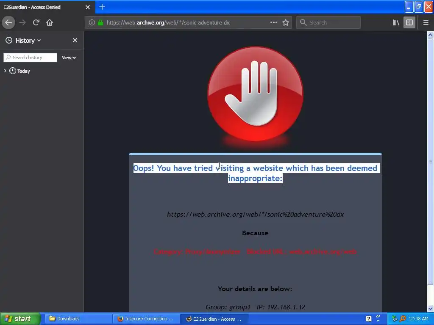Close the History sidebar
434x325 pixels.
(75, 40)
